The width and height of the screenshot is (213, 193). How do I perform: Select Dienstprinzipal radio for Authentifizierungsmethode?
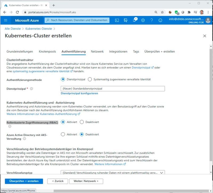click(x=63, y=79)
